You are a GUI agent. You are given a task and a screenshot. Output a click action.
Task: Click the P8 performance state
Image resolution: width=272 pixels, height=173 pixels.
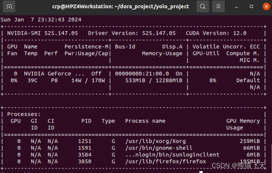54,81
